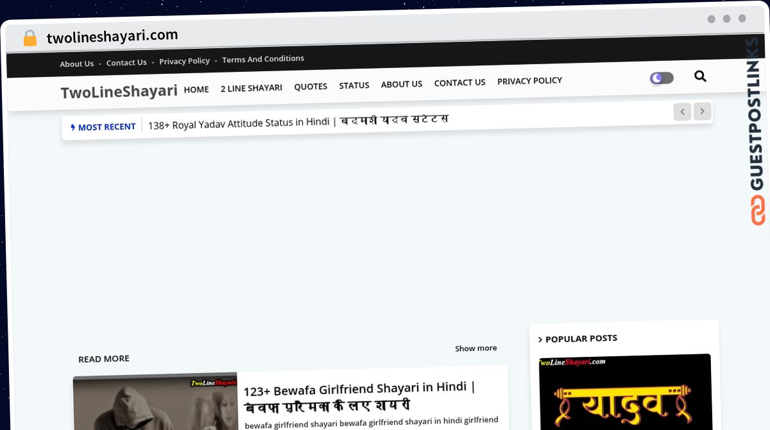Open Terms And Conditions link
This screenshot has height=430, width=770.
(x=263, y=59)
